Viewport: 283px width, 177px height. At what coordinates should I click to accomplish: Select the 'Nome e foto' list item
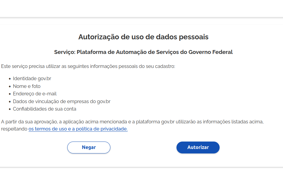(26, 86)
